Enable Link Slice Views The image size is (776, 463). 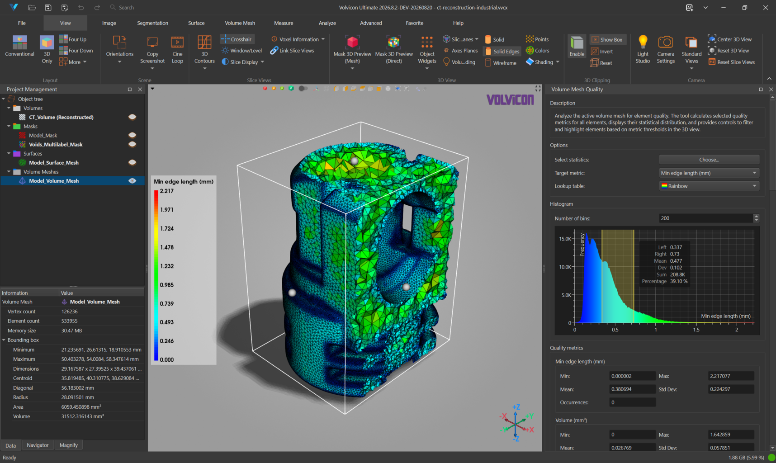(292, 51)
